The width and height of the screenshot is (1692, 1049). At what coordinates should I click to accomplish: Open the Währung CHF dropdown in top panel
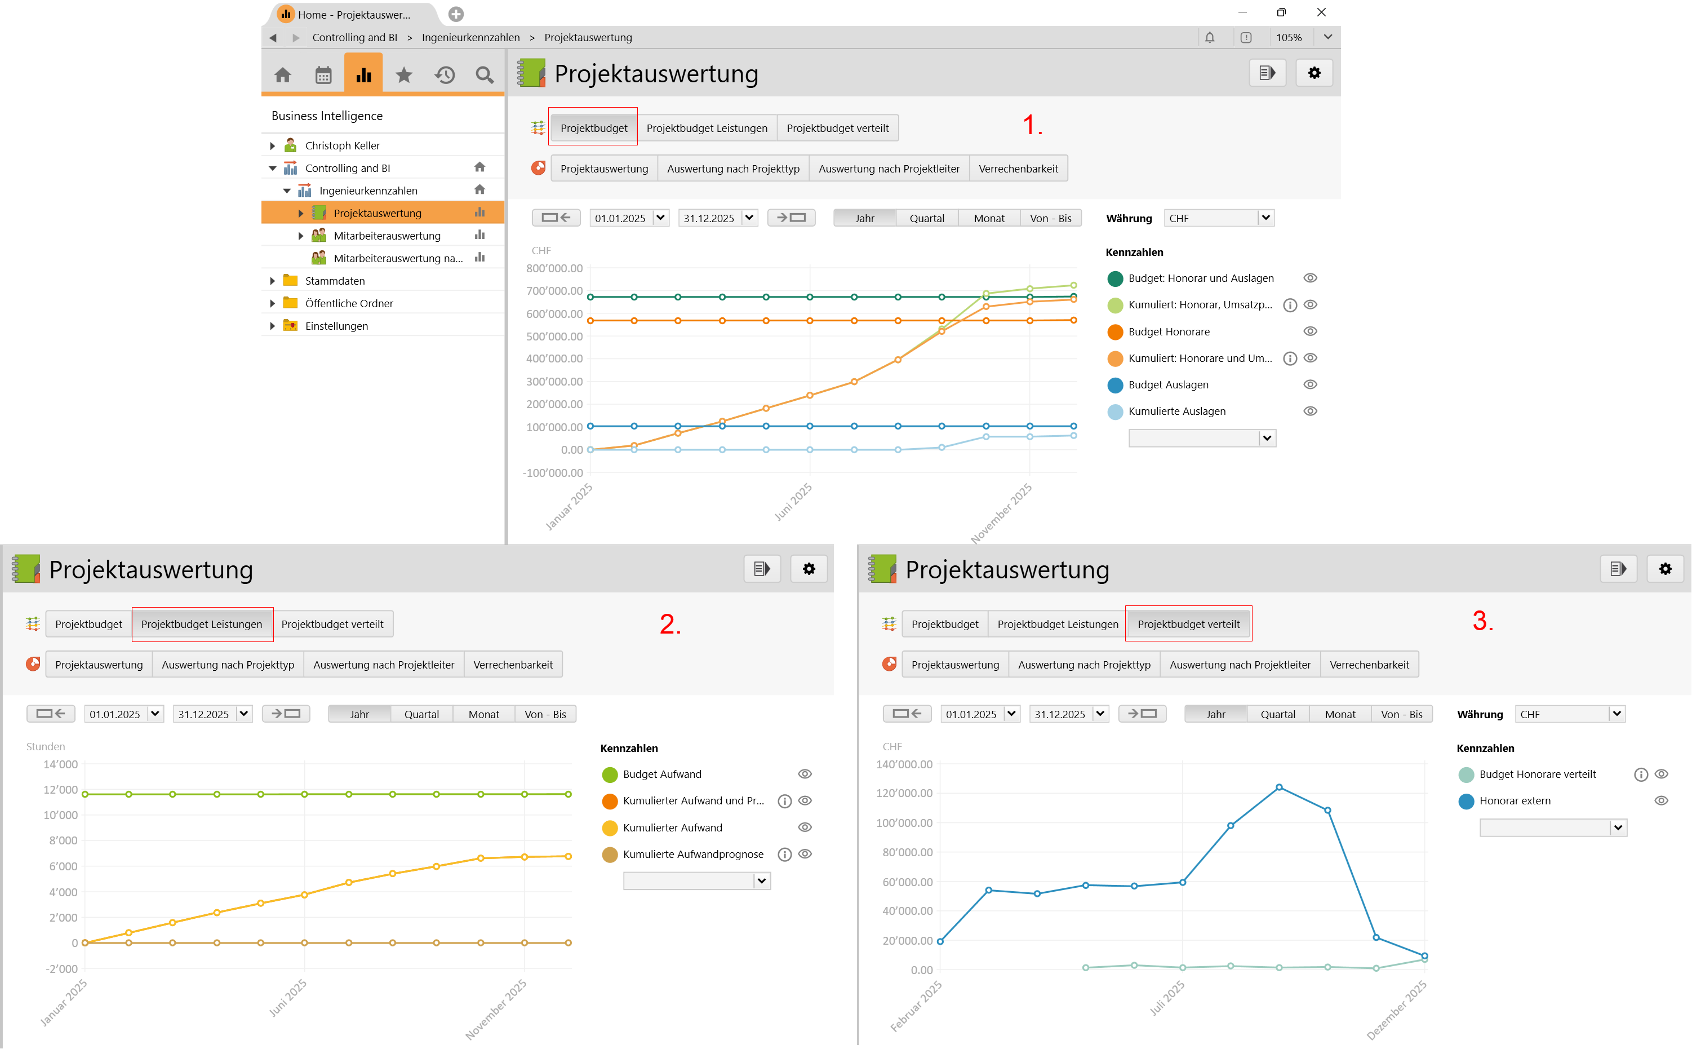(x=1265, y=218)
